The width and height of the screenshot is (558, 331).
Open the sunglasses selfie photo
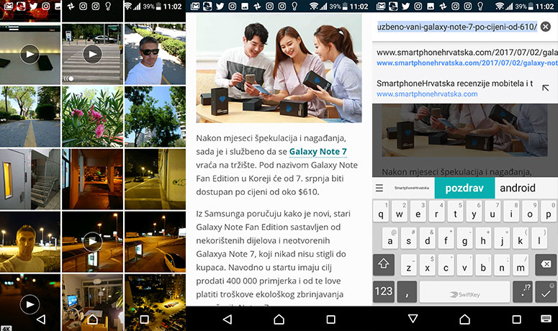[155, 54]
